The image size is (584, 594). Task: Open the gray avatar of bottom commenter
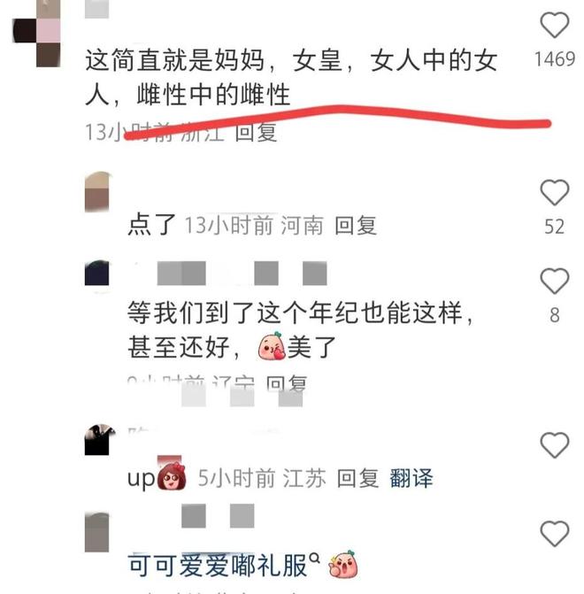pyautogui.click(x=97, y=532)
